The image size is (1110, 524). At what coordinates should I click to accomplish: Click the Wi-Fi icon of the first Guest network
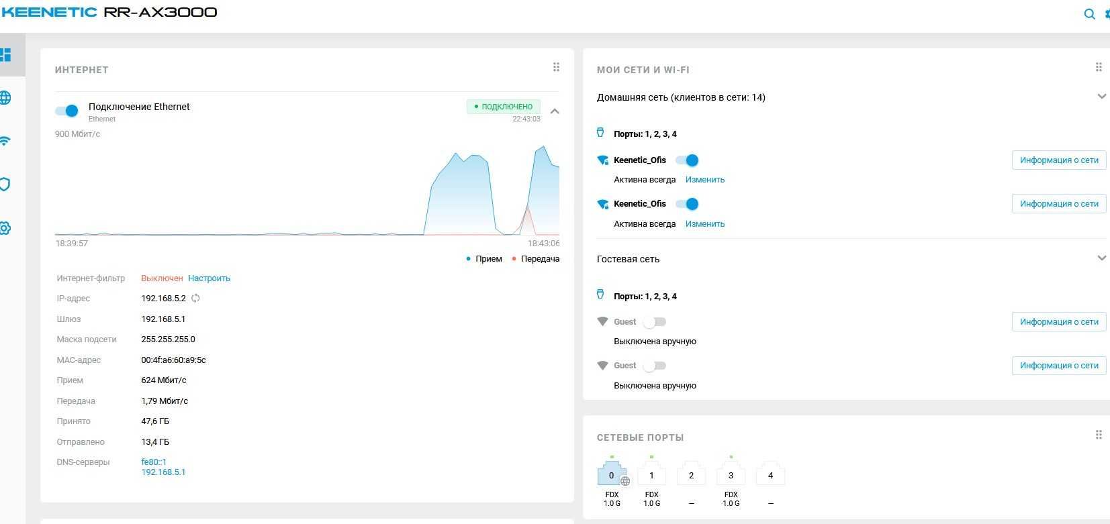[x=602, y=322]
